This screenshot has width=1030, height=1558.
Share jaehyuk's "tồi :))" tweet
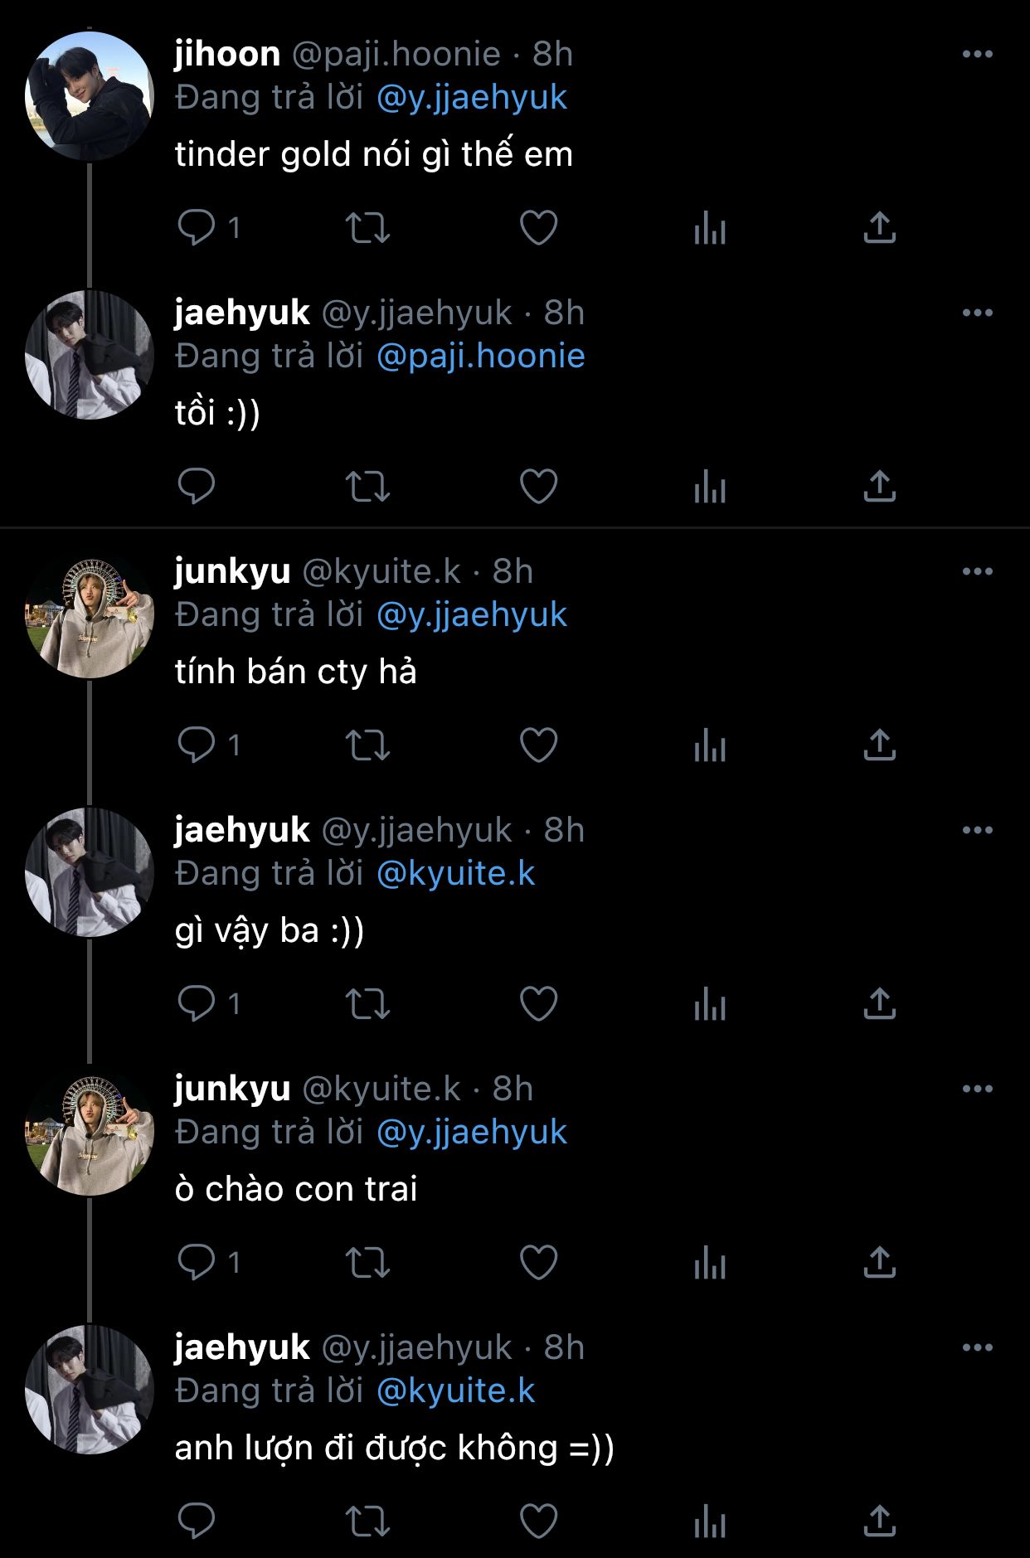(880, 486)
